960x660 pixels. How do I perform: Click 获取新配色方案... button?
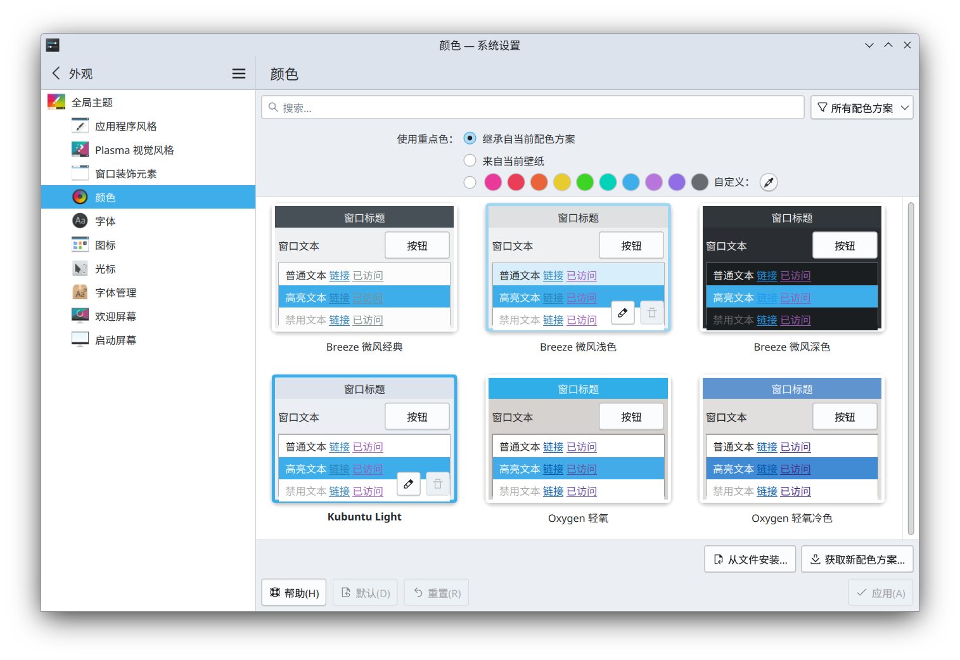[x=857, y=559]
